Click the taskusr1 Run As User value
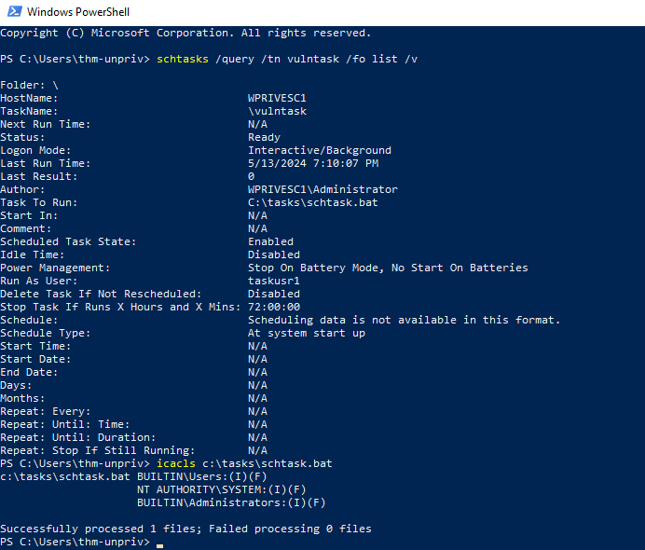This screenshot has width=645, height=550. point(273,281)
